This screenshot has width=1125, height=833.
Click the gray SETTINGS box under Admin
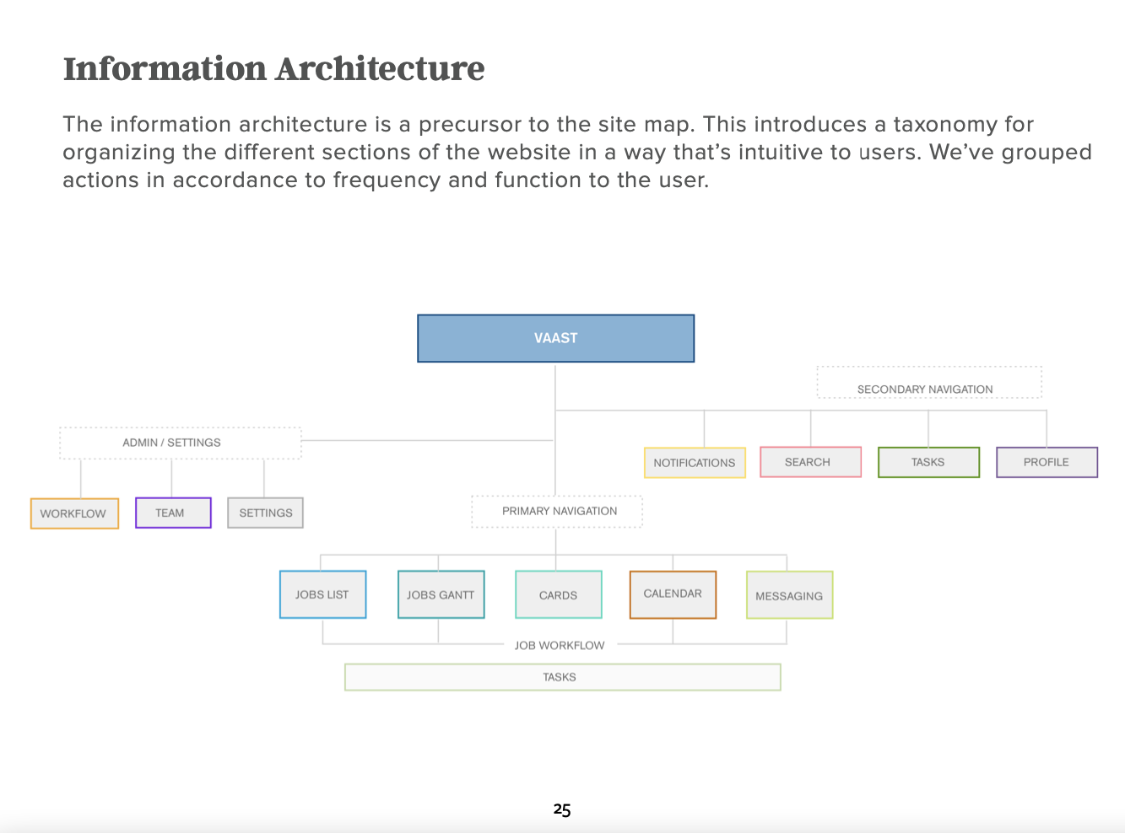[265, 513]
